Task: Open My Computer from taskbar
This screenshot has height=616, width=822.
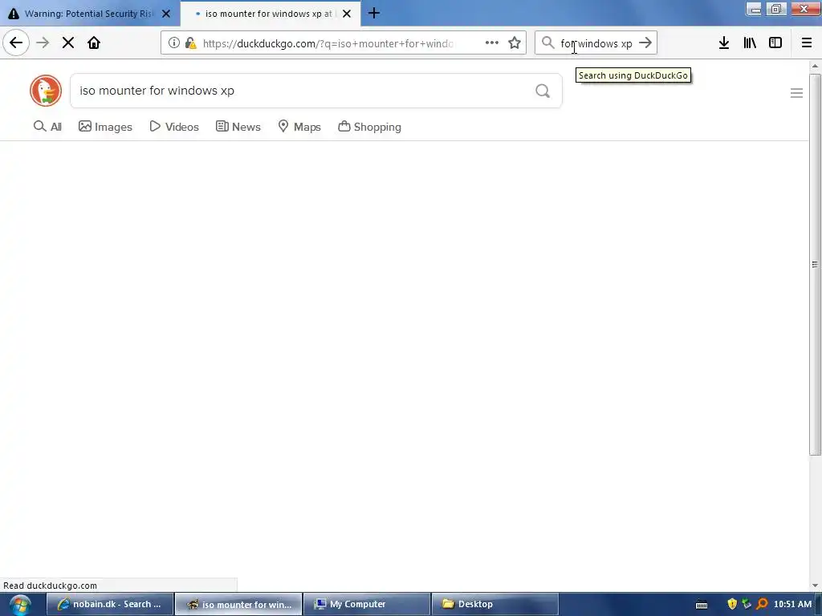Action: tap(367, 604)
